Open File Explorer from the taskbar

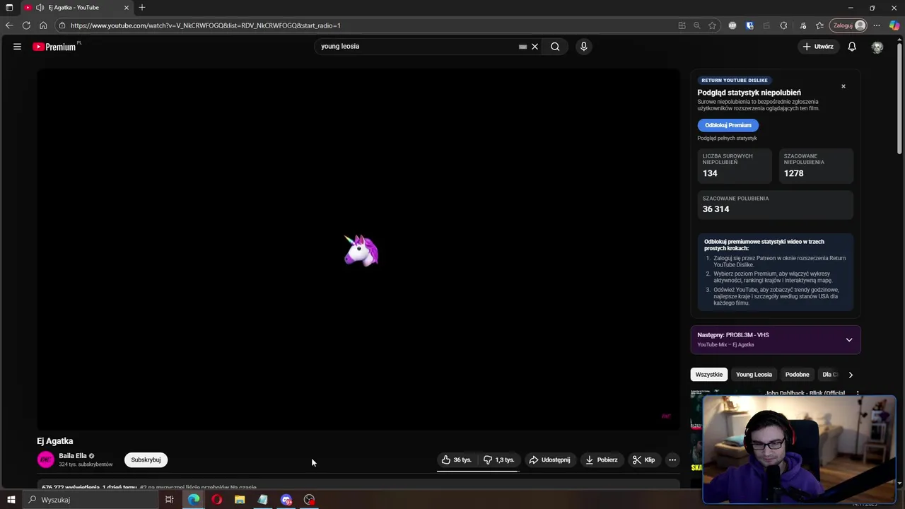(x=240, y=500)
